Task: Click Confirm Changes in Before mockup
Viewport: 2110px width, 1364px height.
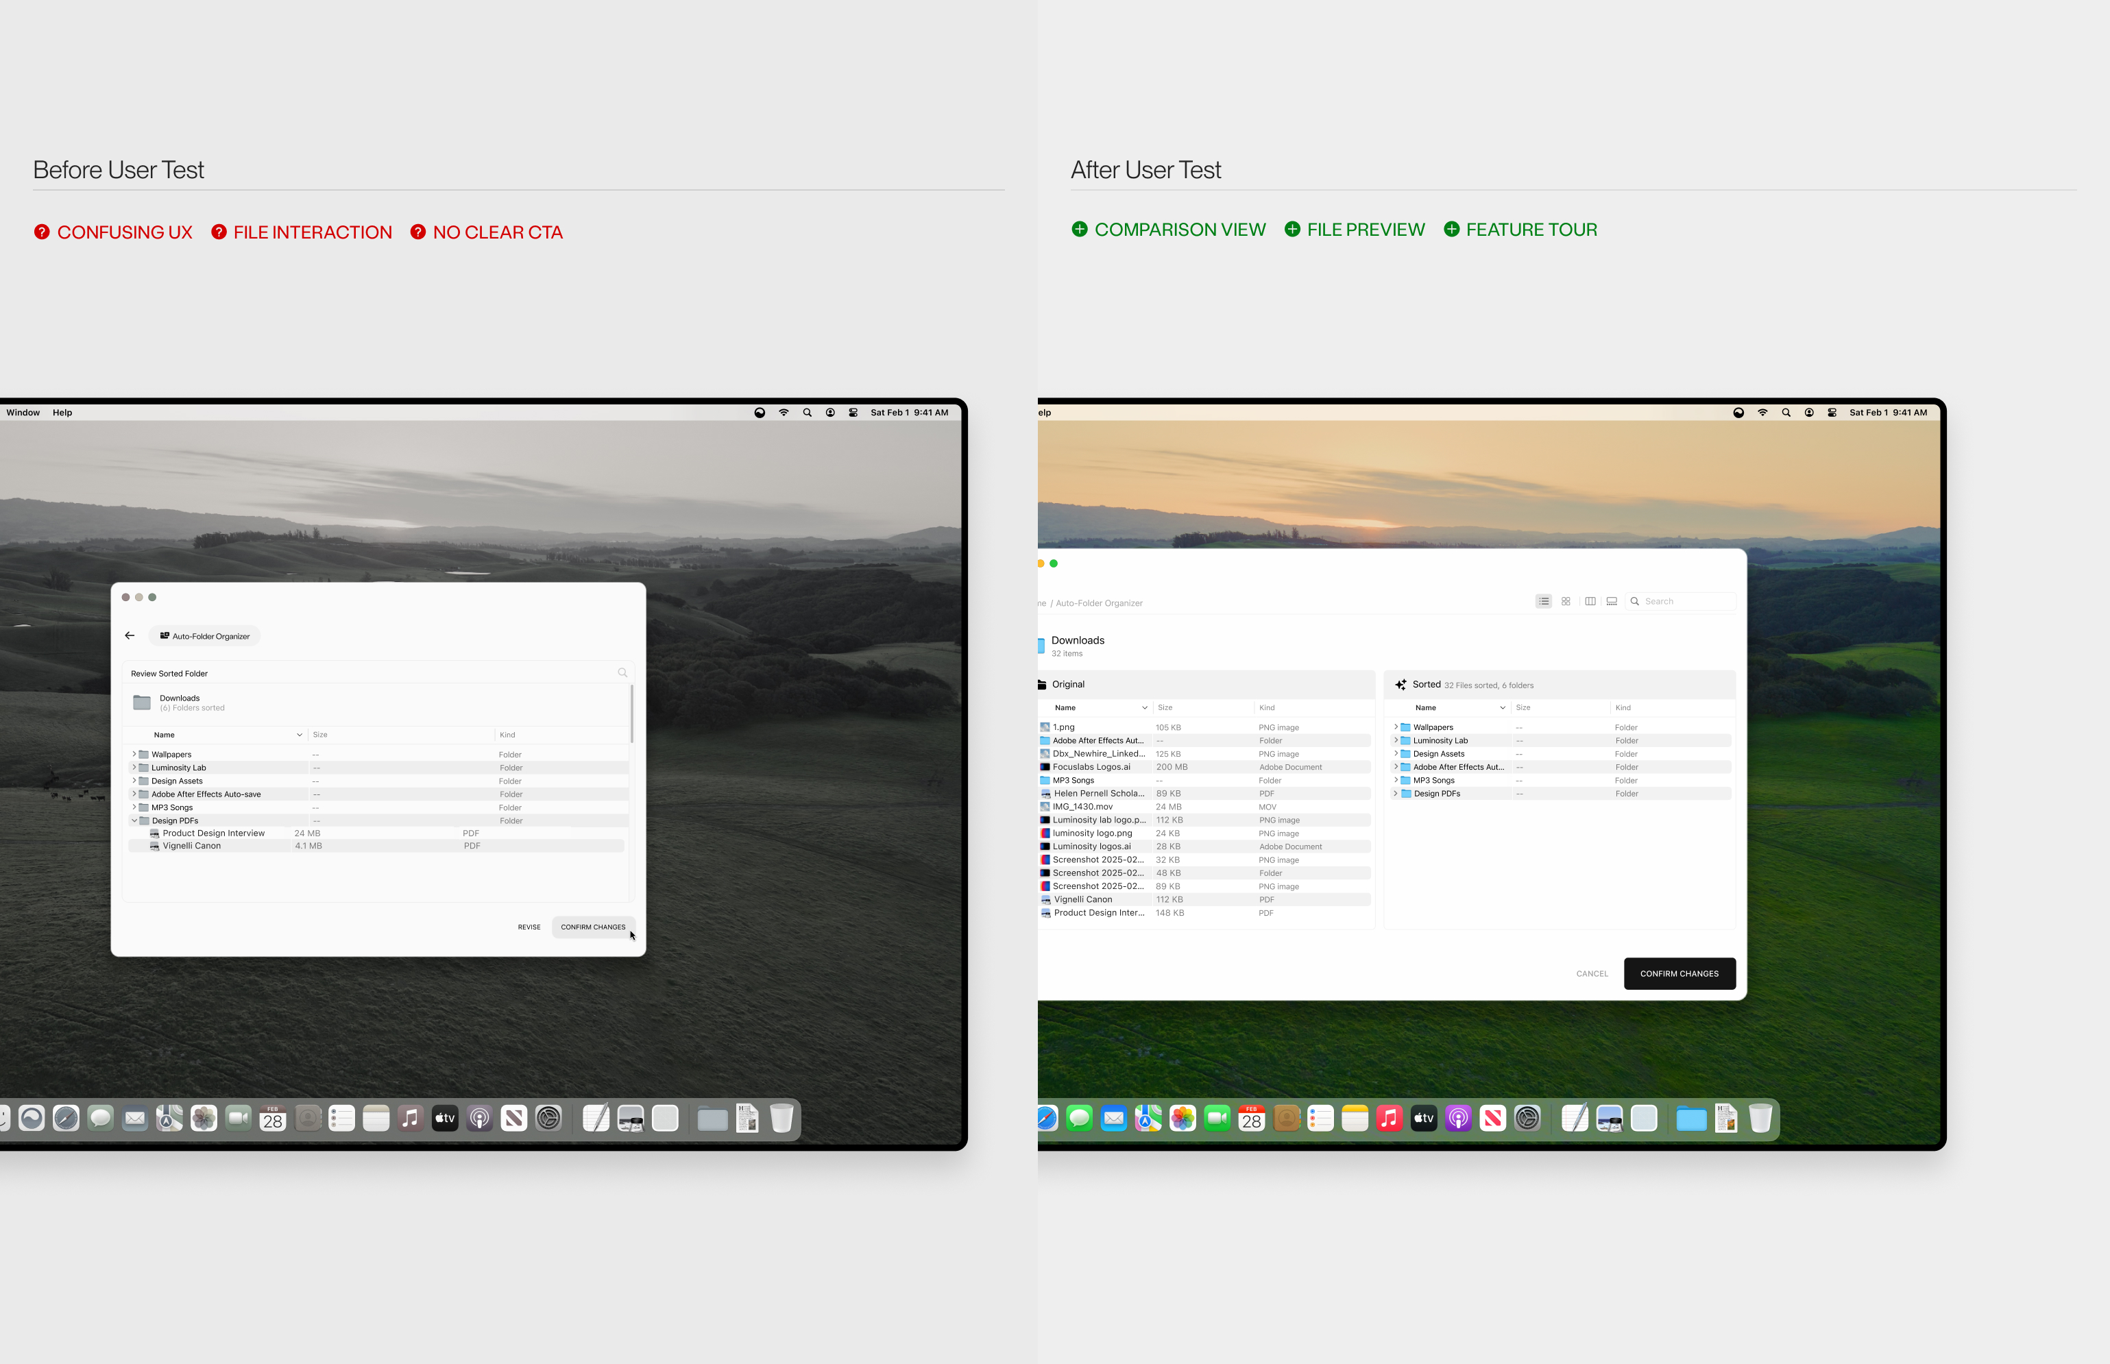Action: (x=592, y=927)
